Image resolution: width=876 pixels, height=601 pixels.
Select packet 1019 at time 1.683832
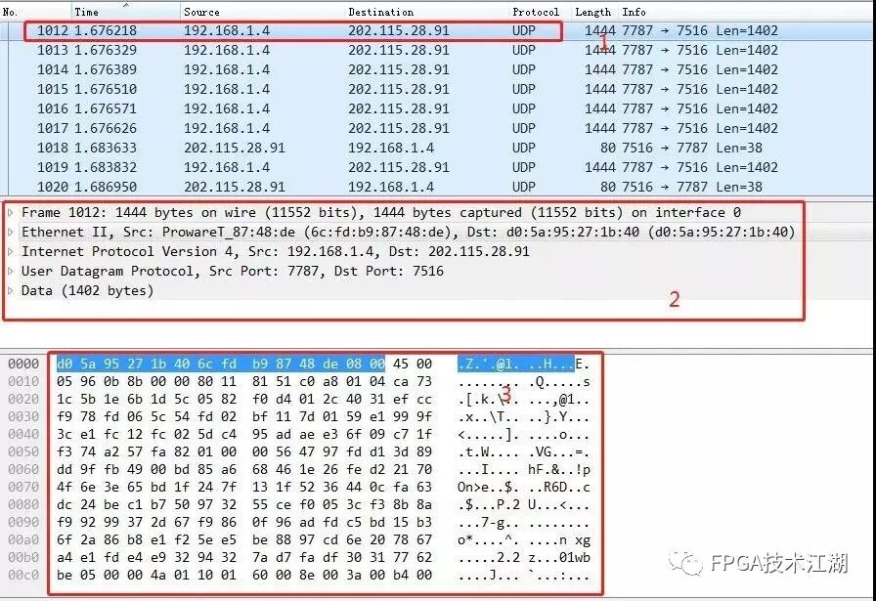[438, 167]
